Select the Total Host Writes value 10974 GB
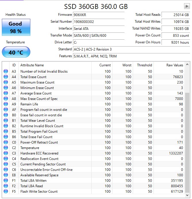Screen dimensions: 192x199 tap(176, 22)
